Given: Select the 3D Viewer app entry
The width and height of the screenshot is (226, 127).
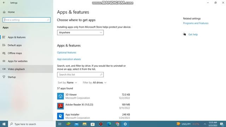Looking at the screenshot, I should pos(94,96).
